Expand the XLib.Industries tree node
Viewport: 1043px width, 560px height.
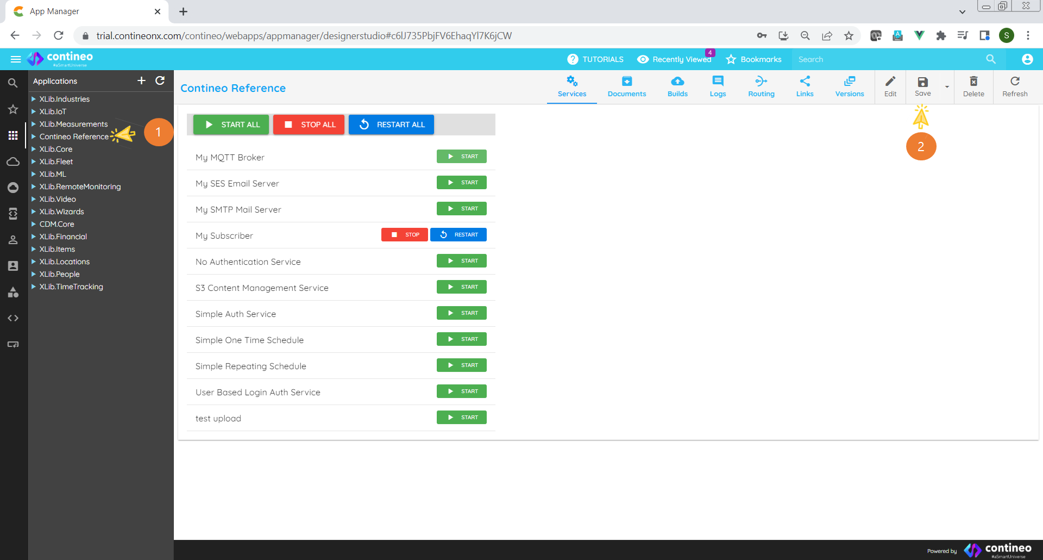(x=34, y=99)
